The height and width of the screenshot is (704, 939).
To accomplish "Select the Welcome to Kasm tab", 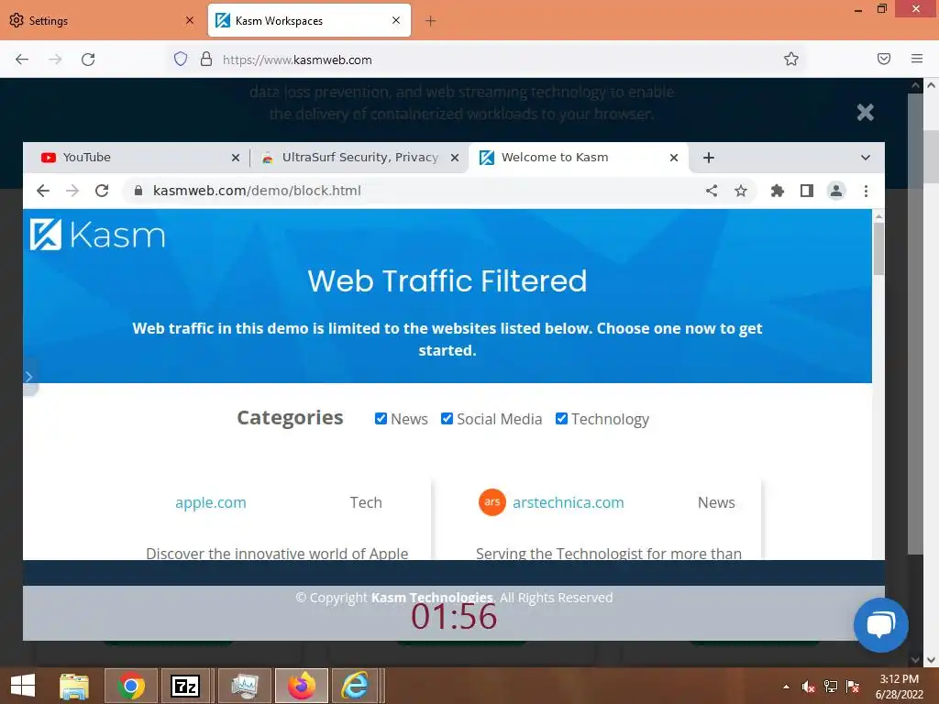I will [x=579, y=158].
